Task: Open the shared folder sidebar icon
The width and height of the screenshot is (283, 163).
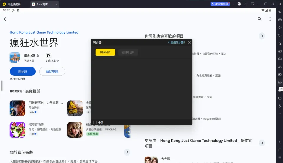Action: [x=280, y=98]
